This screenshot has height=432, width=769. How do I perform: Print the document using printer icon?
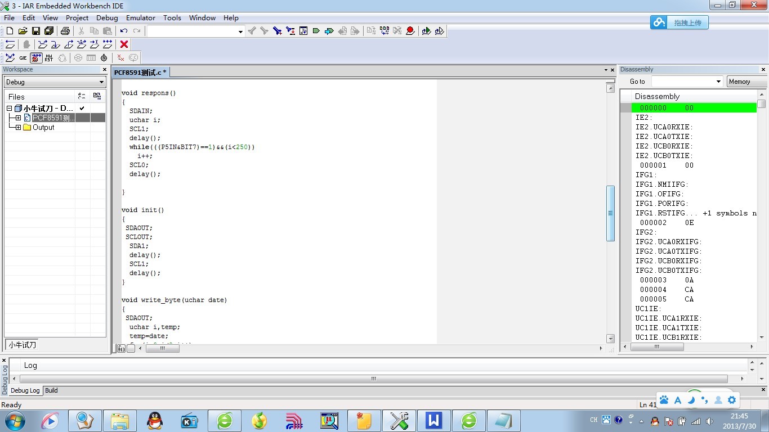click(x=65, y=31)
